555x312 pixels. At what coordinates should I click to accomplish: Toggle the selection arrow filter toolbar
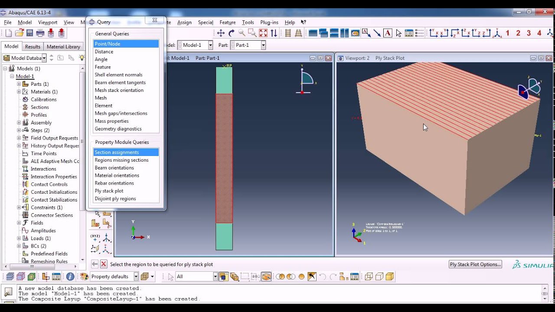(170, 276)
